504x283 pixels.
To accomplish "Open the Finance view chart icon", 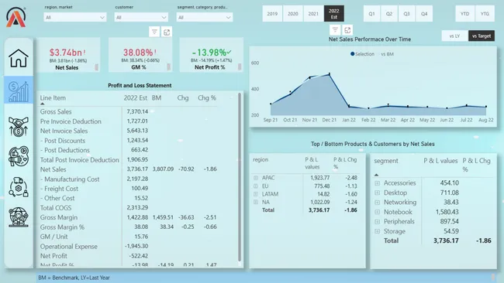I will pyautogui.click(x=19, y=92).
